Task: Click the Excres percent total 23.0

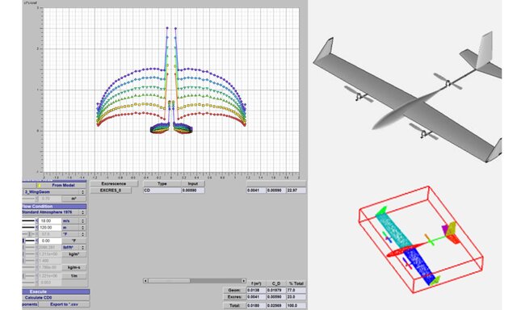Action: coord(296,297)
